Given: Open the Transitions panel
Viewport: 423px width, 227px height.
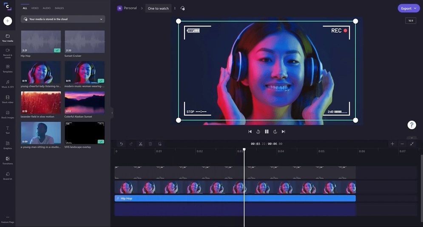Looking at the screenshot, I should click(8, 160).
